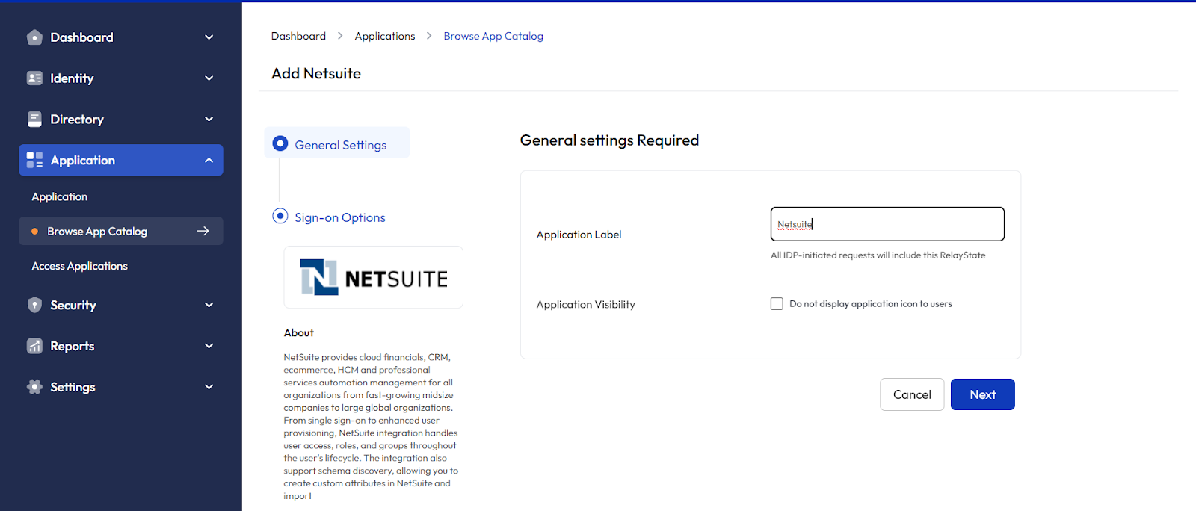Expand the Directory menu chevron
This screenshot has height=511, width=1196.
tap(209, 120)
